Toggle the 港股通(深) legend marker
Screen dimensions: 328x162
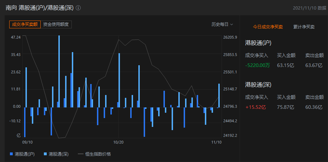tap(45, 154)
